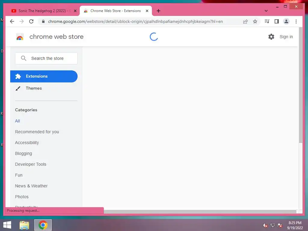Reload the page with the refresh icon

(x=31, y=21)
